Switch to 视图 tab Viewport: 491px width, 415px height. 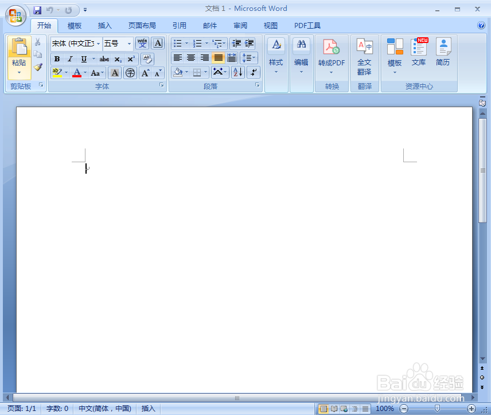click(270, 26)
